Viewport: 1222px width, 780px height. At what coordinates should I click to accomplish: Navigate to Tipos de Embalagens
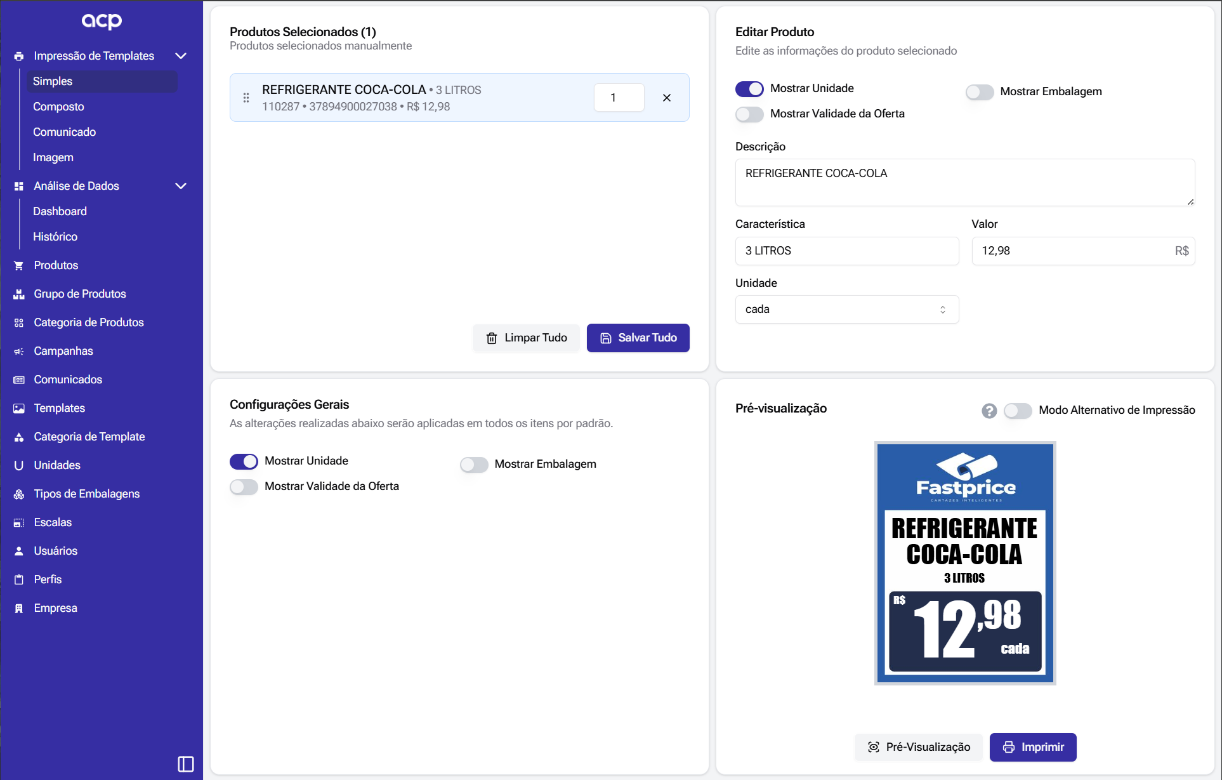click(86, 493)
